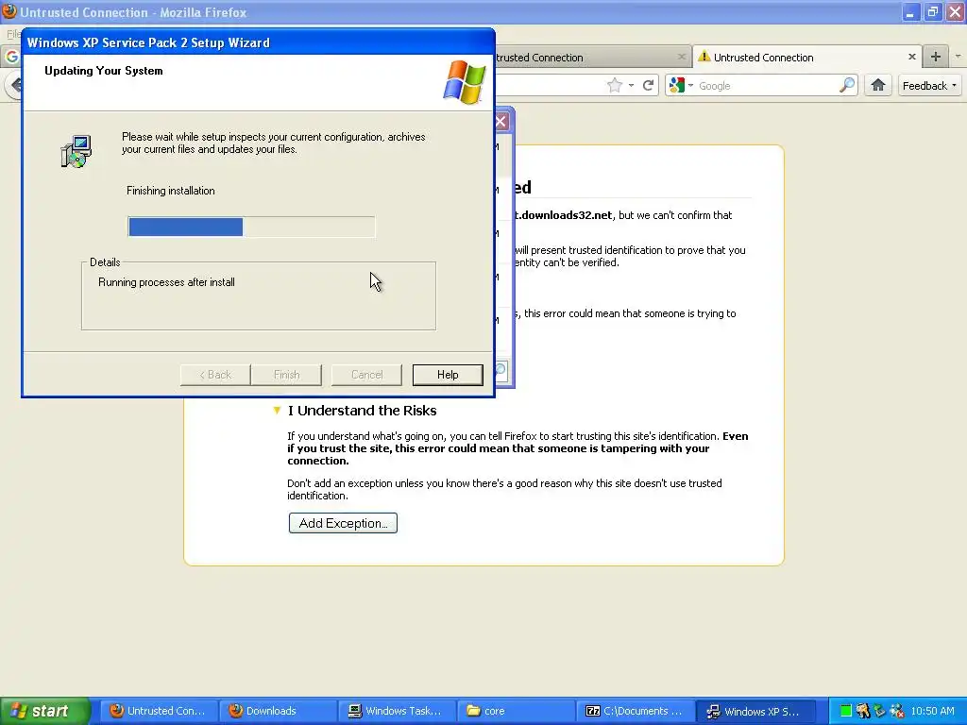
Task: Go to Firefox home page icon
Action: tap(878, 85)
